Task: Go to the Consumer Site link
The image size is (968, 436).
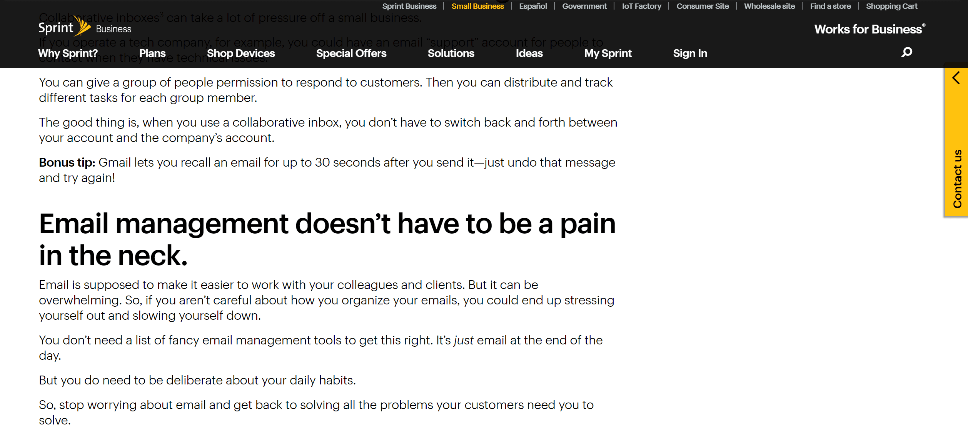Action: [x=703, y=6]
